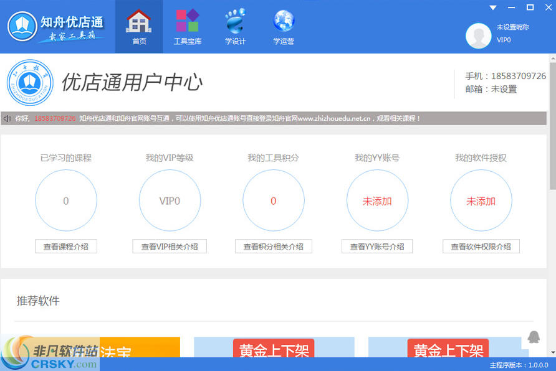Image resolution: width=556 pixels, height=371 pixels.
Task: Click the scrollbar down arrow
Action: 553,352
